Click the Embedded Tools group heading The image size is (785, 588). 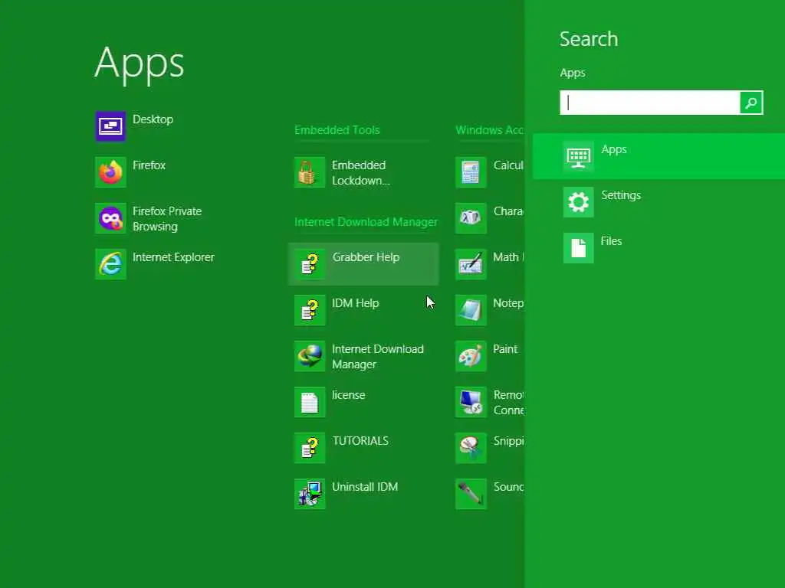(337, 130)
